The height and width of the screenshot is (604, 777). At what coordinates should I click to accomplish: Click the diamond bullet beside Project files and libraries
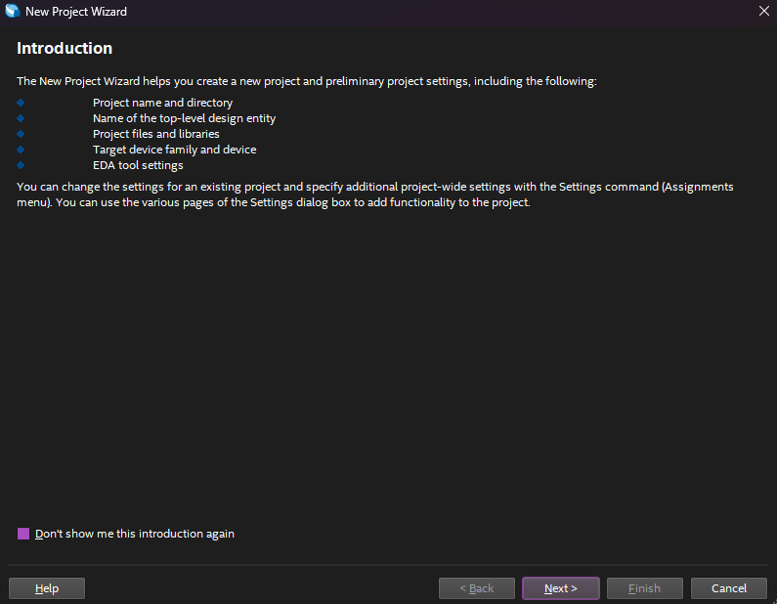click(21, 134)
